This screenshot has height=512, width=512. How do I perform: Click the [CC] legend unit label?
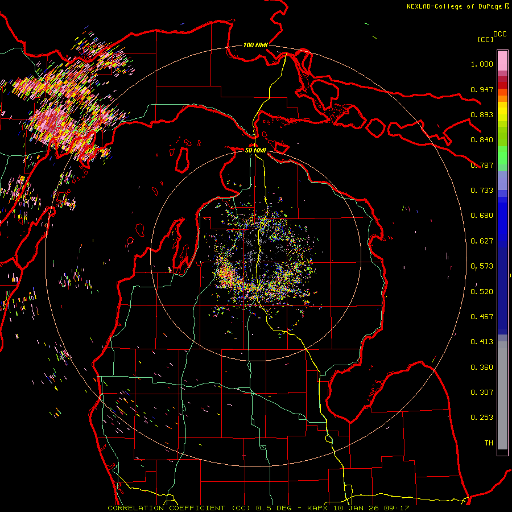(486, 39)
